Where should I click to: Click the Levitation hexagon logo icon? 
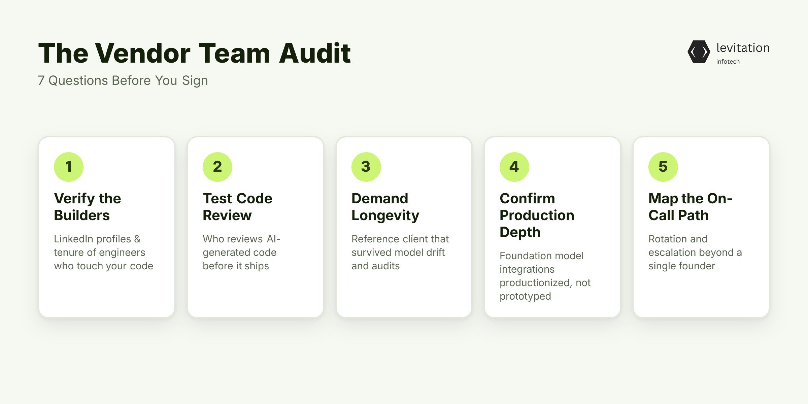(699, 52)
